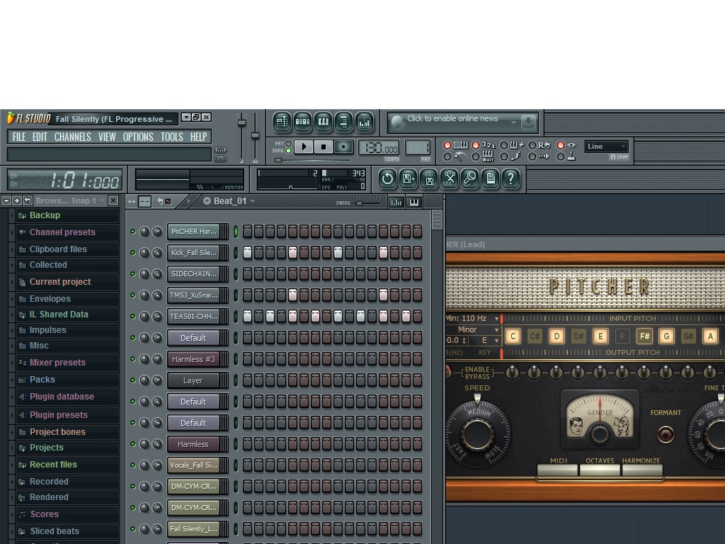
Task: Toggle the C# note in Pitcher
Action: (x=535, y=336)
